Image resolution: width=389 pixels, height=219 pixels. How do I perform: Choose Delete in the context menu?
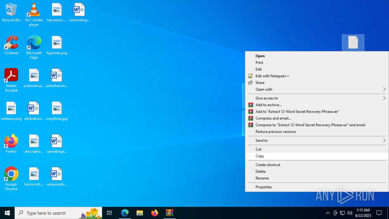(x=317, y=172)
